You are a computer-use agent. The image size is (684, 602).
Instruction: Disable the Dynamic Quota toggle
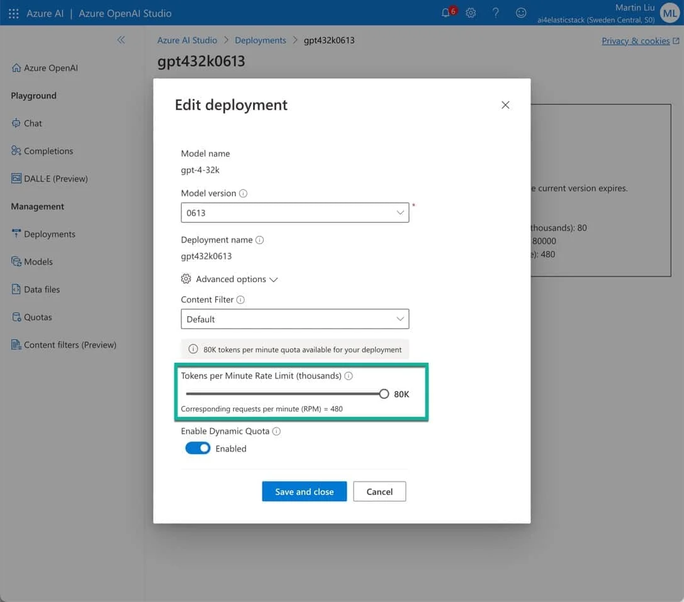coord(198,448)
